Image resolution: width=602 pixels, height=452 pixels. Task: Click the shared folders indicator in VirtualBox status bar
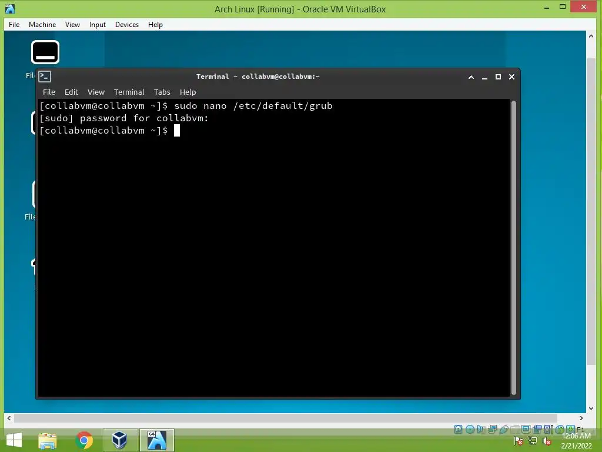515,429
